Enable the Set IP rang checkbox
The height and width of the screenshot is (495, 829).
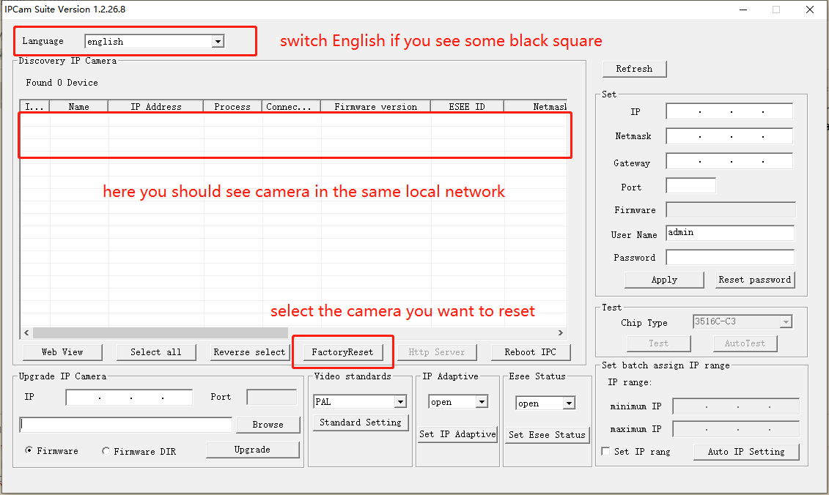pos(605,452)
